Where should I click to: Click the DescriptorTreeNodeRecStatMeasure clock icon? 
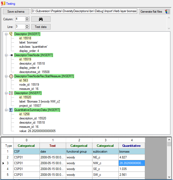click(11, 76)
